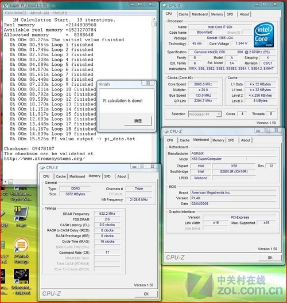Switch to Mainboard tab in CPU-Z processor window
The width and height of the screenshot is (287, 303).
coord(200,14)
